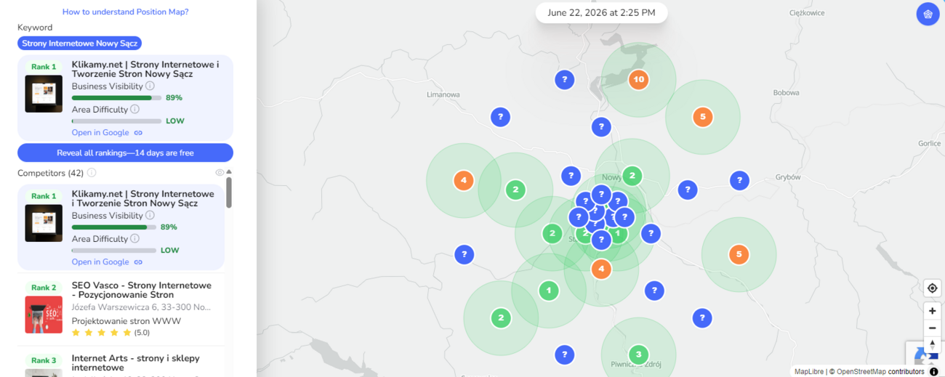The height and width of the screenshot is (377, 945).
Task: Show Business Visibility info in top keyword card
Action: click(150, 86)
